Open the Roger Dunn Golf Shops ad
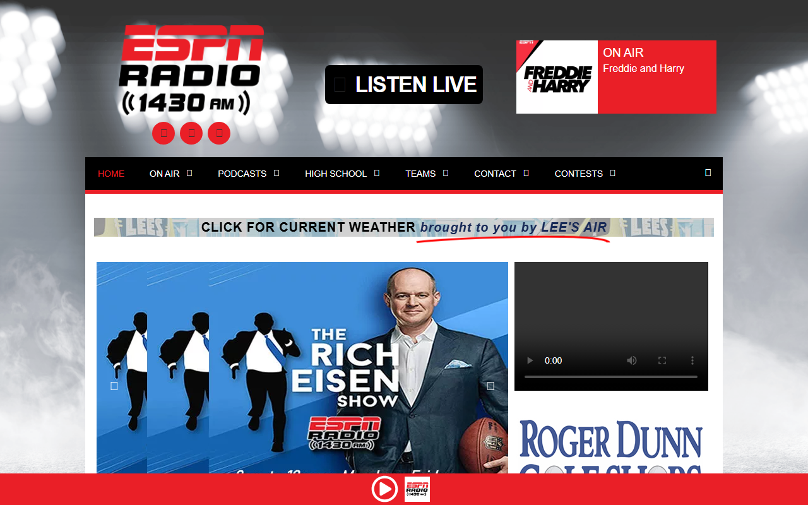This screenshot has height=505, width=808. pyautogui.click(x=611, y=445)
